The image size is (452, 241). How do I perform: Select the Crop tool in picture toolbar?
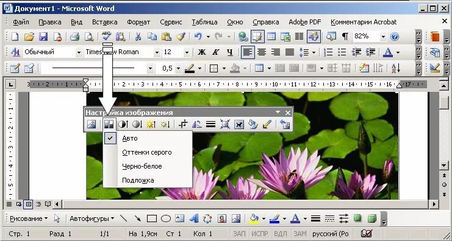click(x=183, y=125)
